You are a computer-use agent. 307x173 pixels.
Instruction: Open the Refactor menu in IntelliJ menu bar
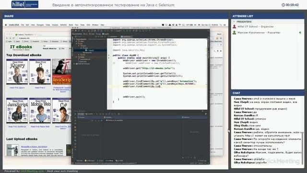pyautogui.click(x=63, y=25)
